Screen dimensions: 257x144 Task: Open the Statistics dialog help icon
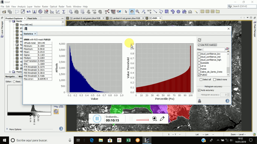click(227, 101)
